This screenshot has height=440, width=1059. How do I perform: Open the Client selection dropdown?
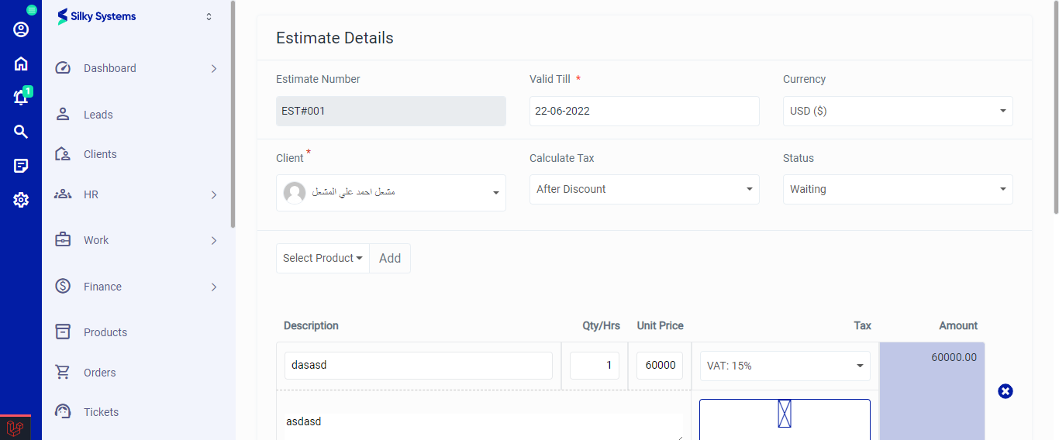pos(391,193)
